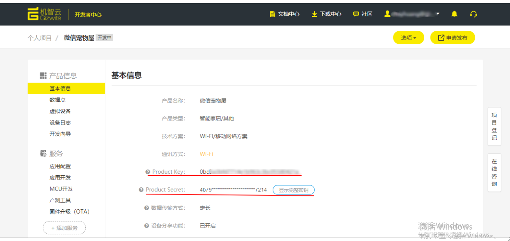
Task: Open MCU开发 in the services list
Action: tap(61, 189)
